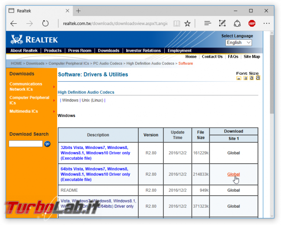This screenshot has height=225, width=281.
Task: Open the Contact Us link
Action: [212, 57]
